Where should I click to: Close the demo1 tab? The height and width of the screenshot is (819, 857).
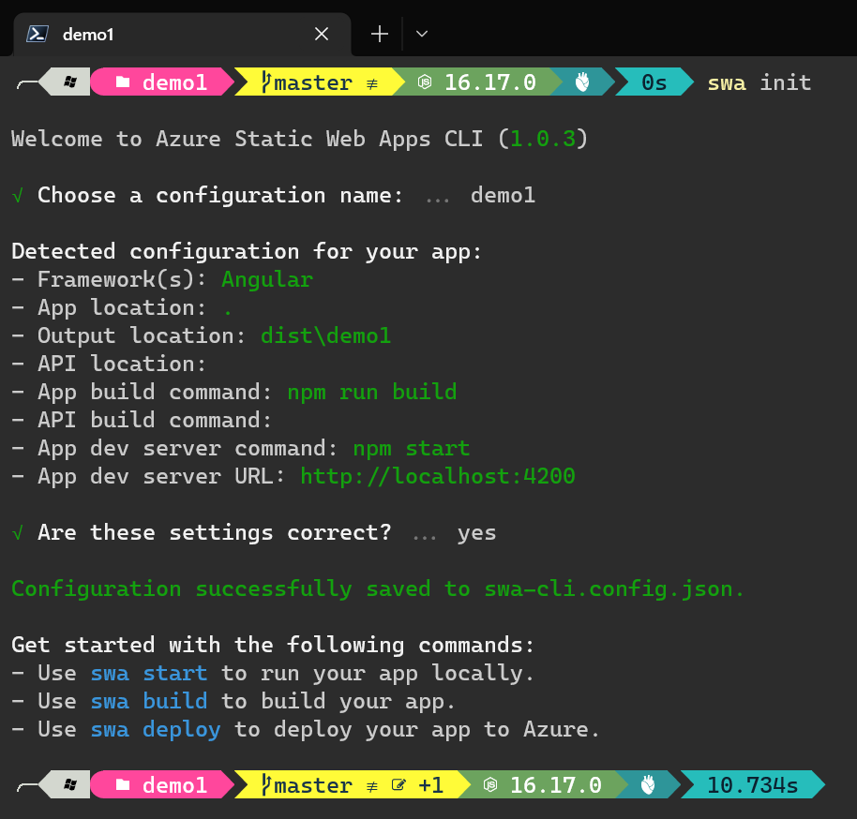[x=322, y=34]
